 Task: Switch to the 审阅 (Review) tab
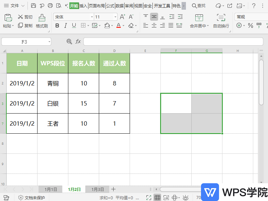click(129, 6)
